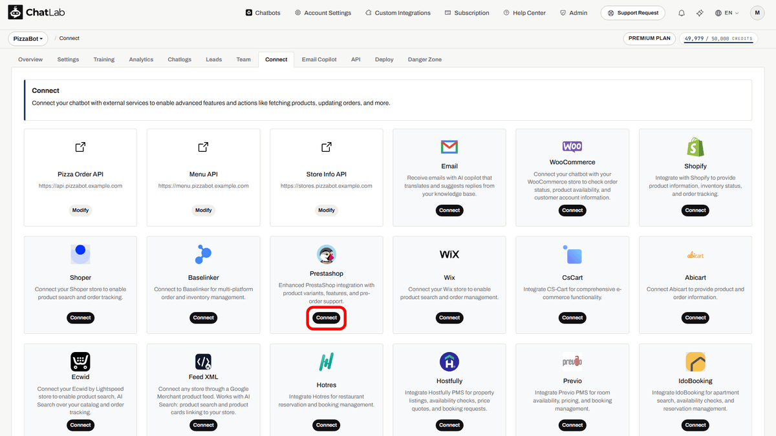Modify the Store Info API integration

[x=327, y=210]
